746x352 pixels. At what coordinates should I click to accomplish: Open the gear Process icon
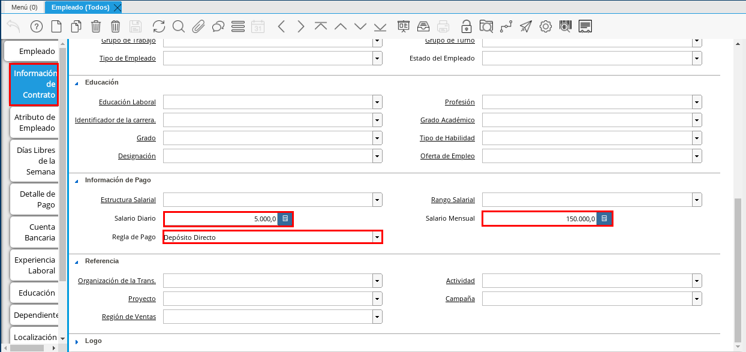pos(546,26)
